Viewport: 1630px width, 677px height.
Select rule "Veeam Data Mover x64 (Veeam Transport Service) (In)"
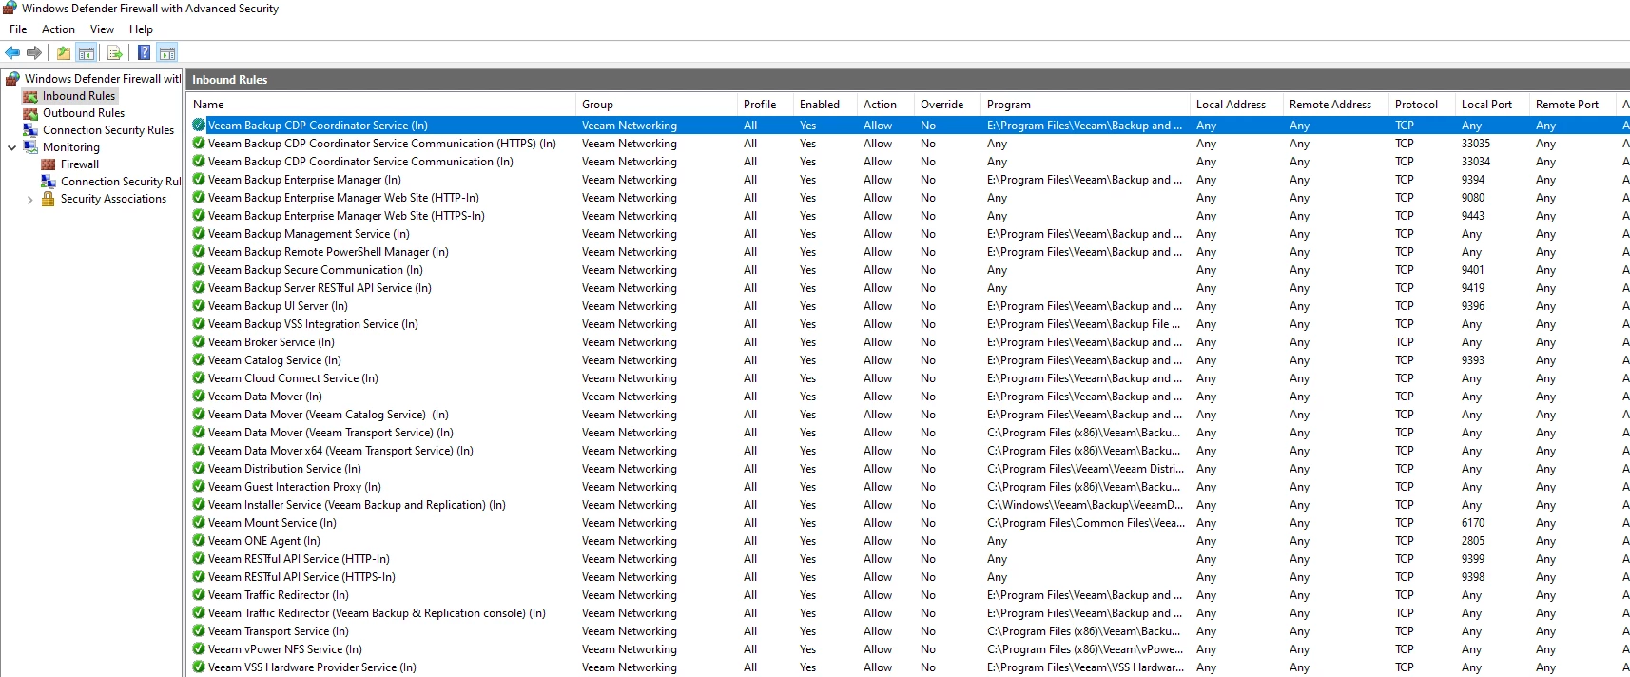pyautogui.click(x=340, y=451)
